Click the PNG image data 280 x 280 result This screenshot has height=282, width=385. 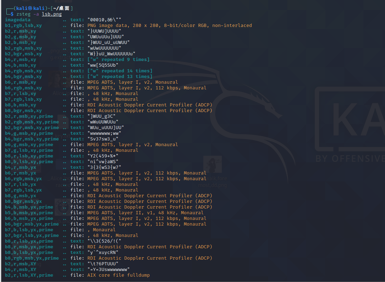(170, 26)
